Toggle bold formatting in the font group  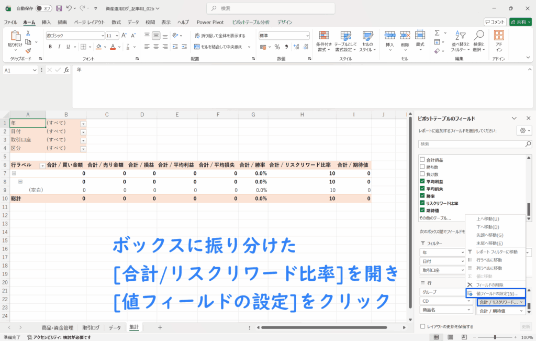coord(50,47)
